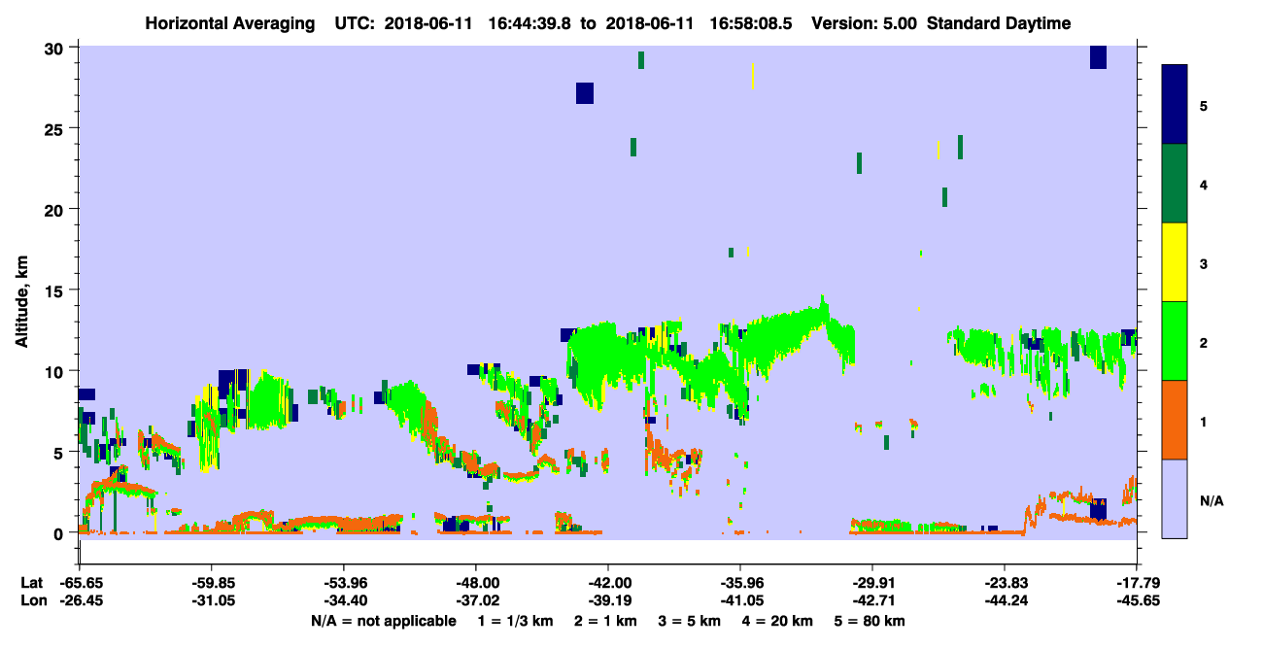Click the dark blue colorbar segment labeled 5
Viewport: 1263px width, 648px height.
[x=1175, y=104]
